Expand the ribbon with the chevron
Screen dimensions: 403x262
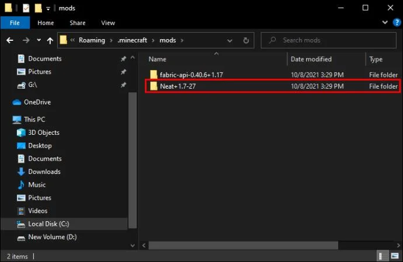point(385,23)
